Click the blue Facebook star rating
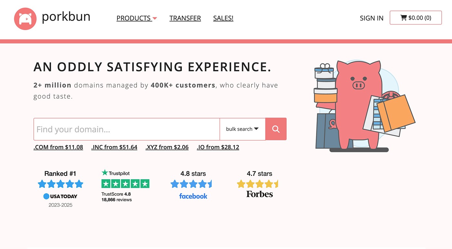 [x=191, y=184]
